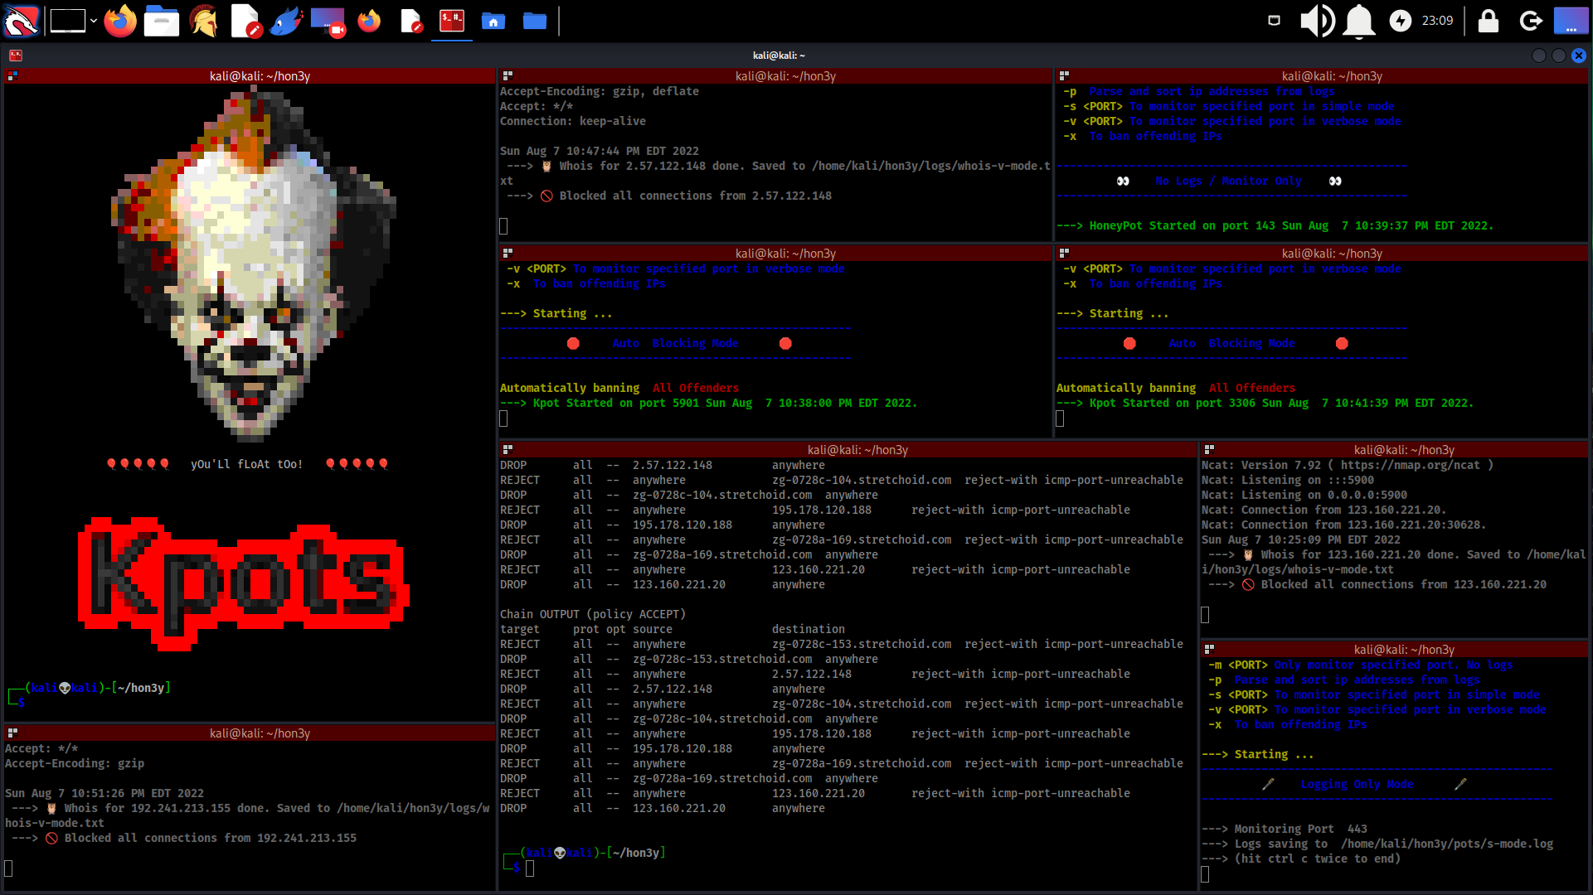The height and width of the screenshot is (895, 1593).
Task: Lock the screen with padlock icon
Action: (x=1489, y=21)
